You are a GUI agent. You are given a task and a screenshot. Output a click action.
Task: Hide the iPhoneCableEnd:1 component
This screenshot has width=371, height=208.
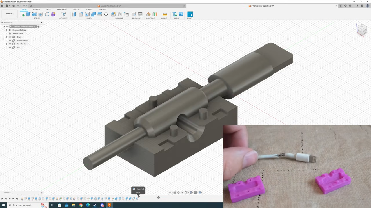coord(10,40)
